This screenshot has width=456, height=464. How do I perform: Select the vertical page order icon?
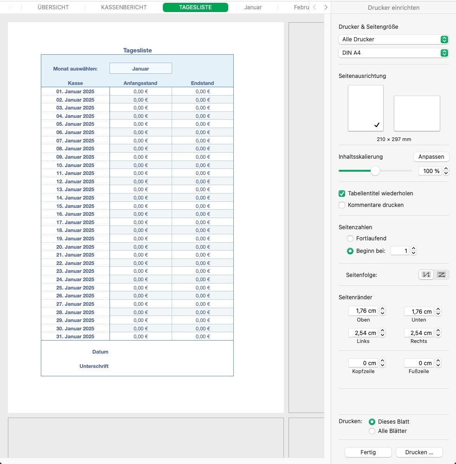[426, 274]
